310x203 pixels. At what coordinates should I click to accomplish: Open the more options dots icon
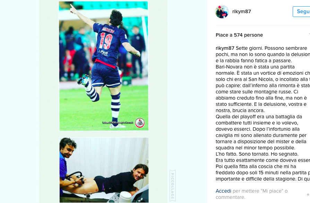tap(308, 194)
